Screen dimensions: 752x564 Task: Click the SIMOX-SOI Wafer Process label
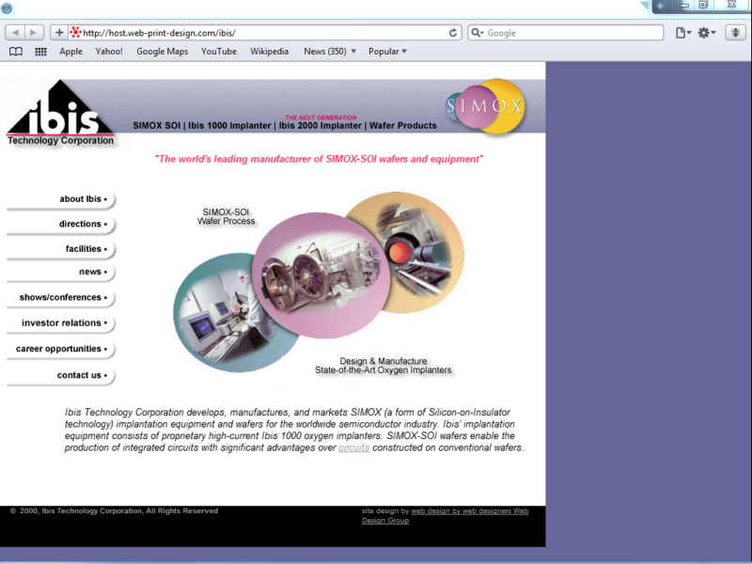pos(226,216)
